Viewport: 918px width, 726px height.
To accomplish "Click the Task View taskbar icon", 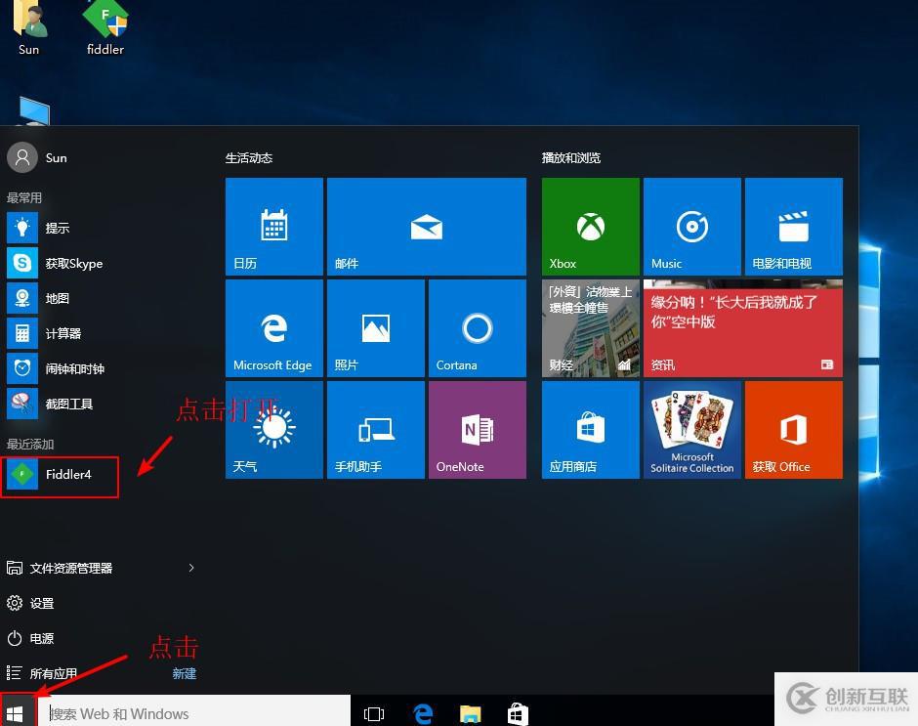I will point(373,714).
